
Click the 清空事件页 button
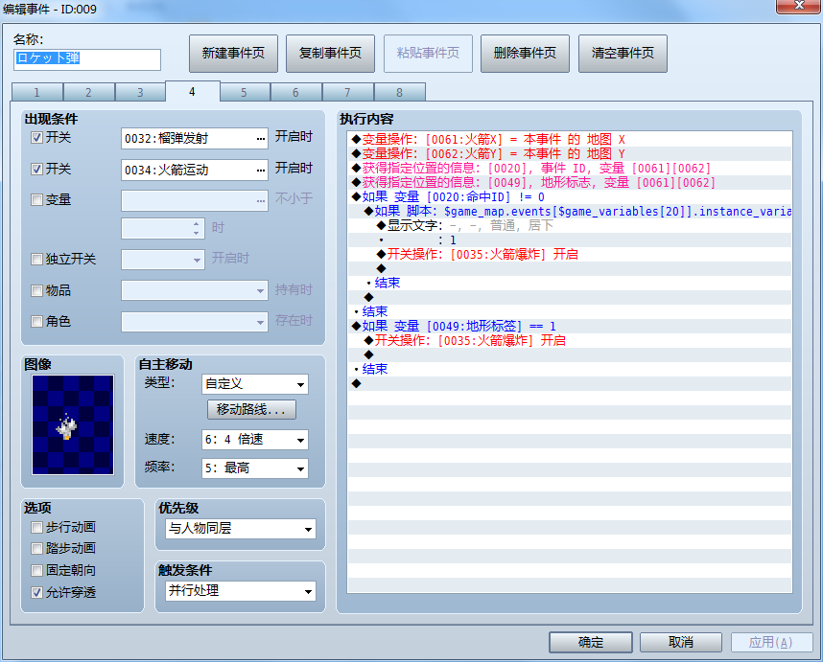click(x=623, y=53)
